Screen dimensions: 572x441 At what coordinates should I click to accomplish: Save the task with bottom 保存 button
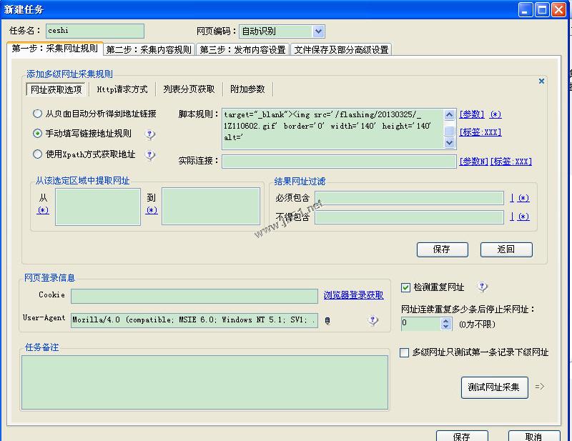(462, 436)
